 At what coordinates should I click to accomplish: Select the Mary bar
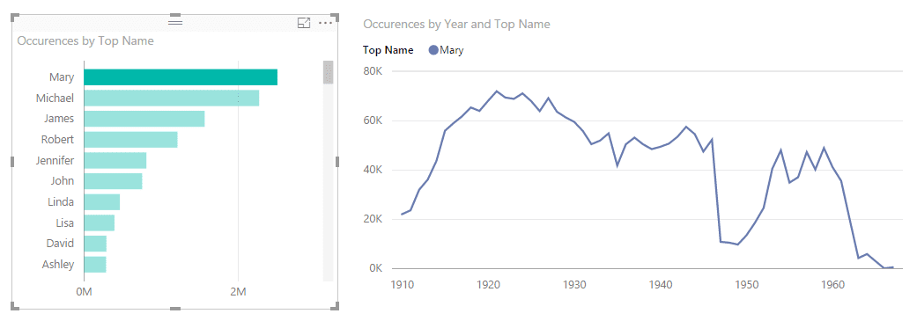pyautogui.click(x=181, y=77)
